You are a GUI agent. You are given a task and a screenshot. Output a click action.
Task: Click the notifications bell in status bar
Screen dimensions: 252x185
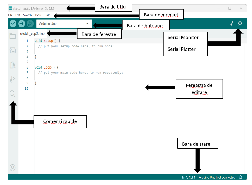(241, 177)
